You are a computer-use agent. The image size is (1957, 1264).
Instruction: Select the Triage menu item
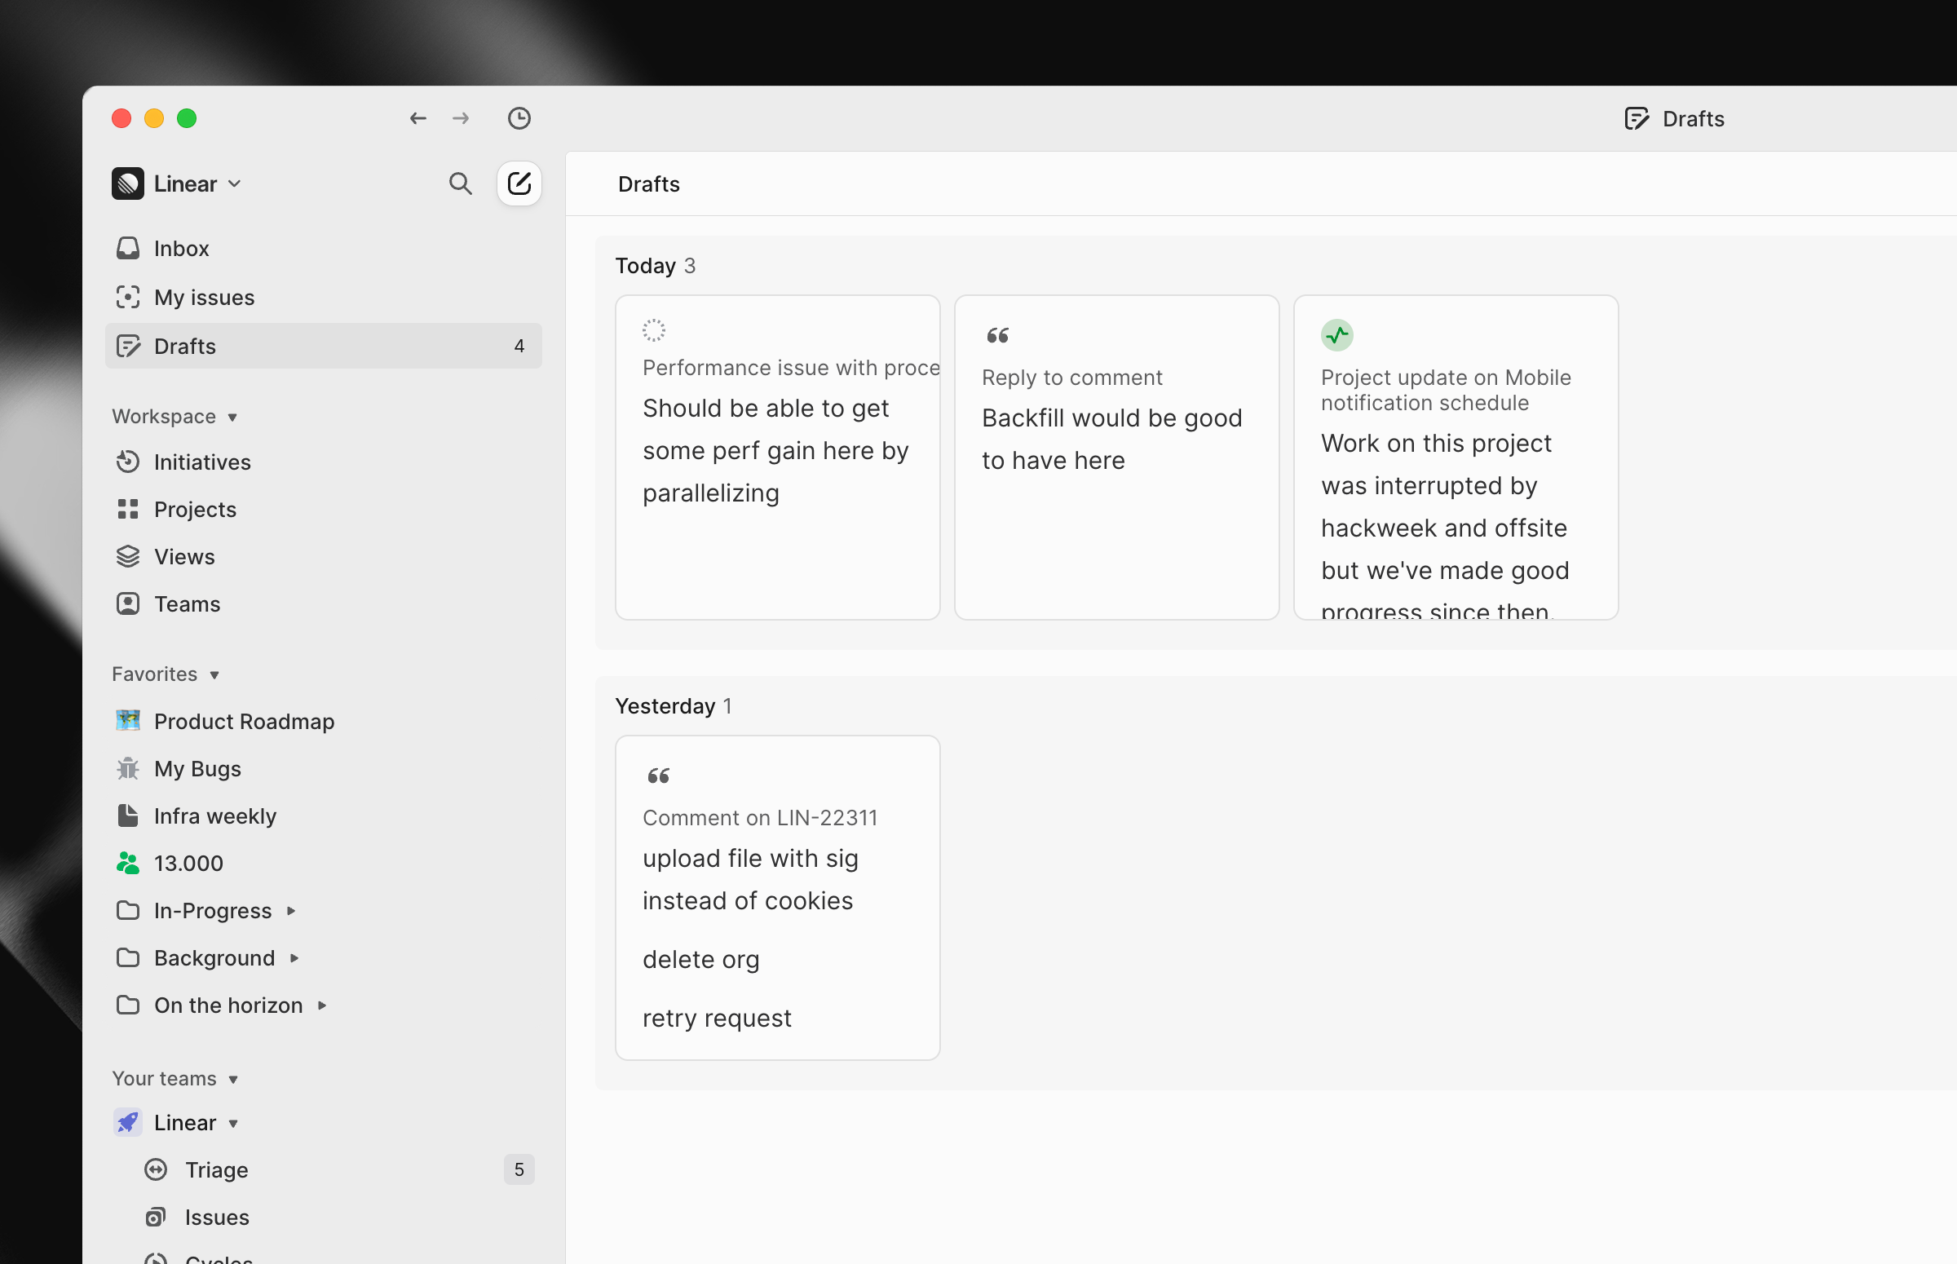point(217,1169)
